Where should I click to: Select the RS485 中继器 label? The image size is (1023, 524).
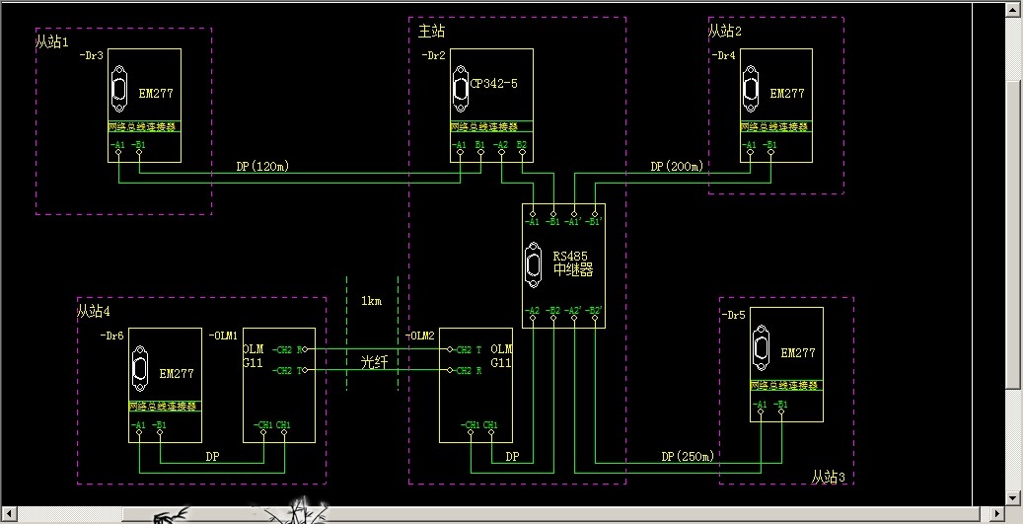(573, 263)
